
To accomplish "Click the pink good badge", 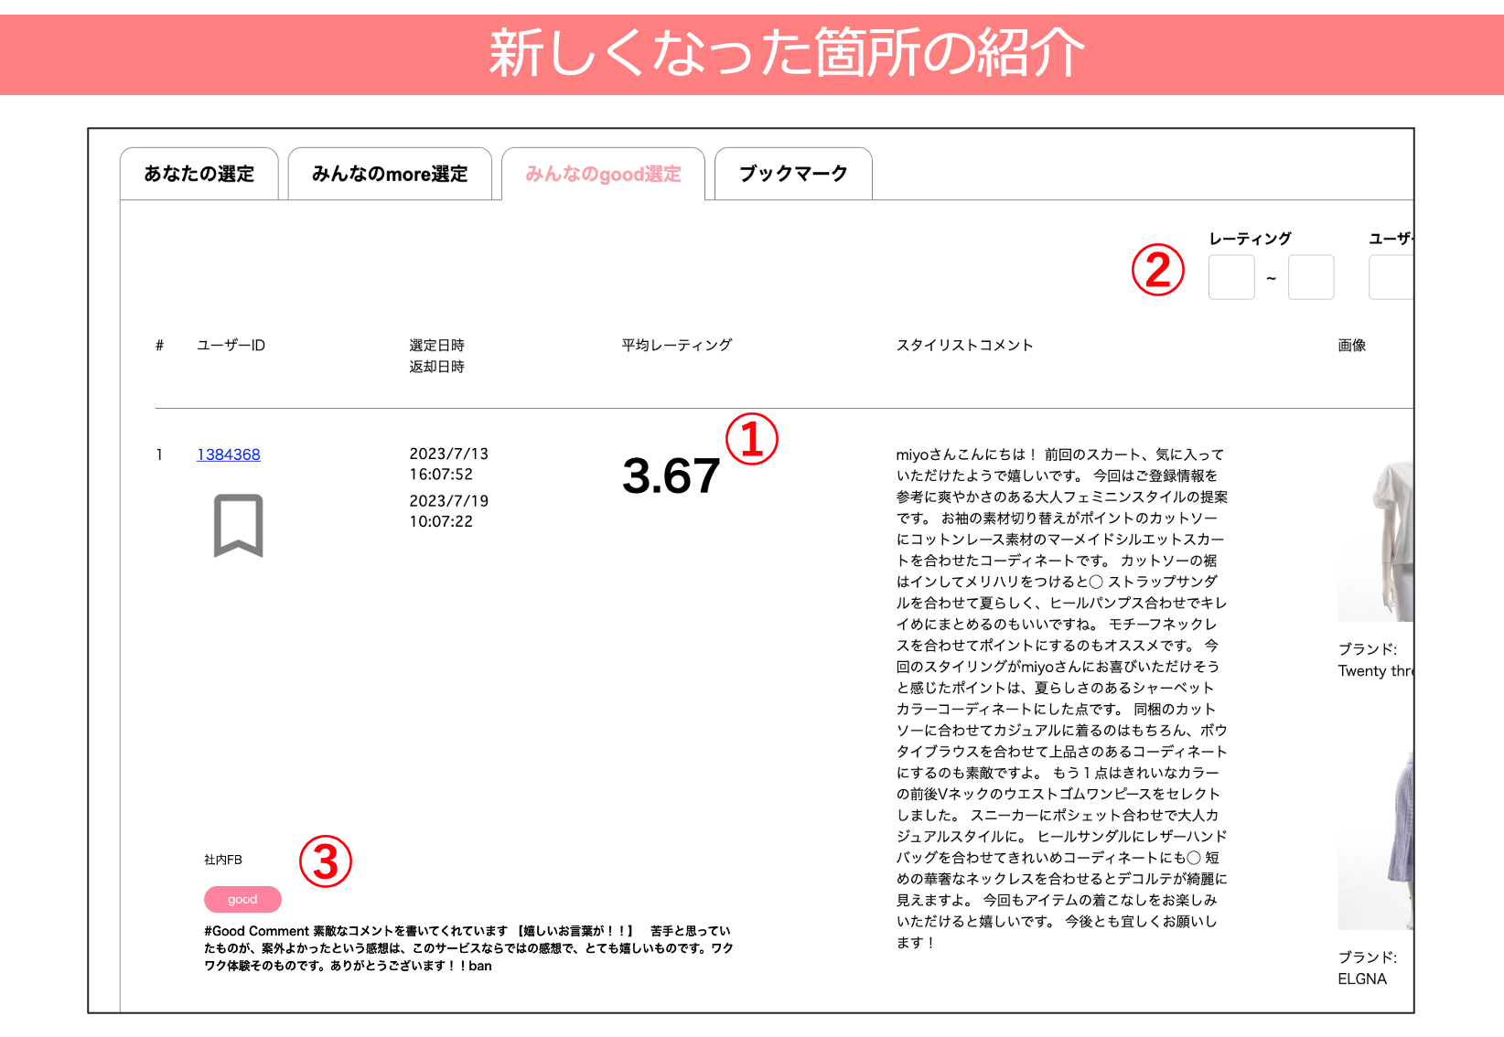I will click(242, 900).
